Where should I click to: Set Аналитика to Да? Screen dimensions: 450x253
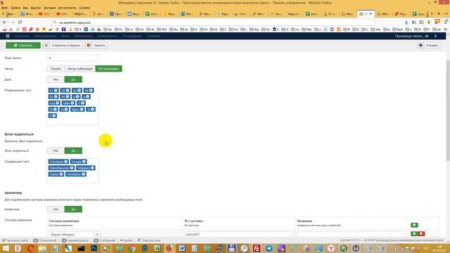[x=73, y=209]
